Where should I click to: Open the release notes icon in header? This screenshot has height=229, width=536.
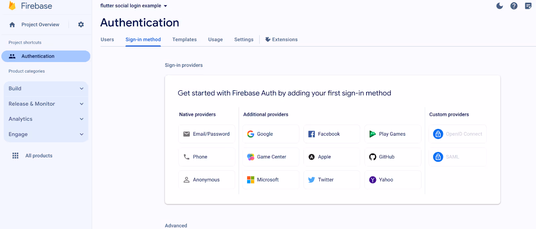pos(528,6)
